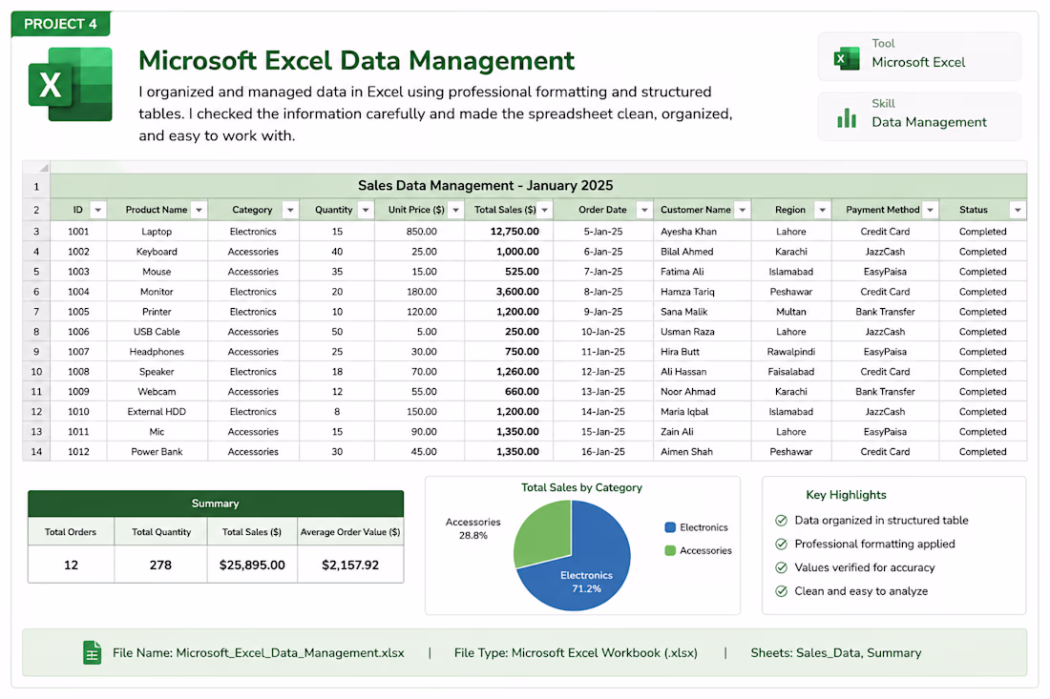Open the Status column filter dropdown

tap(1018, 210)
